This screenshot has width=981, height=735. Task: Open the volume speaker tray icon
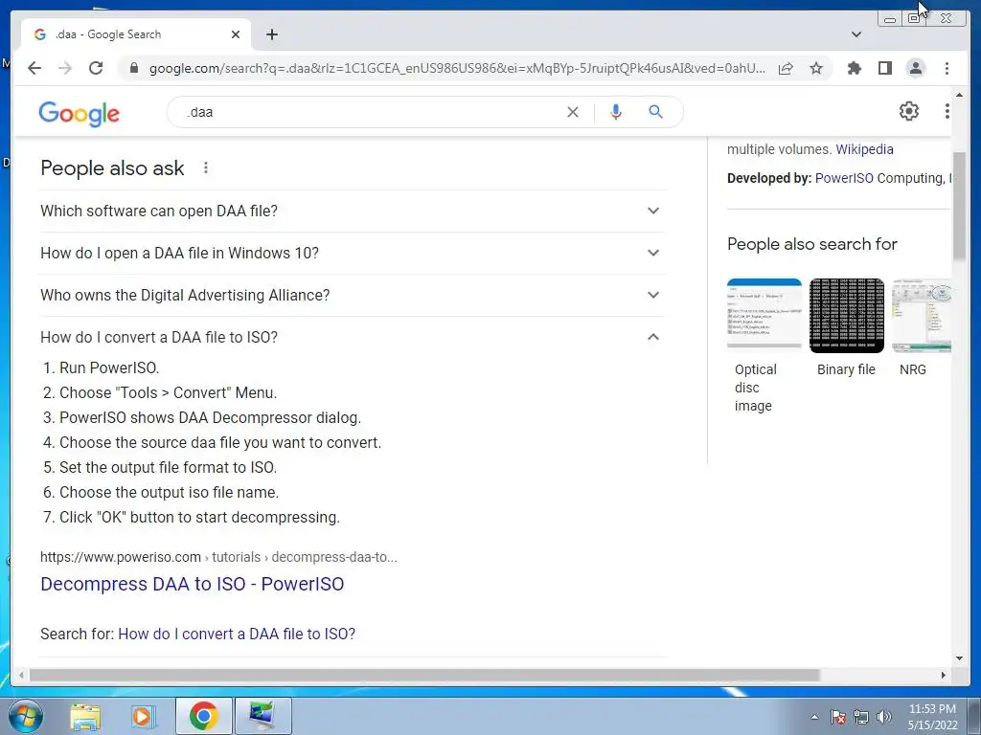[x=883, y=717]
